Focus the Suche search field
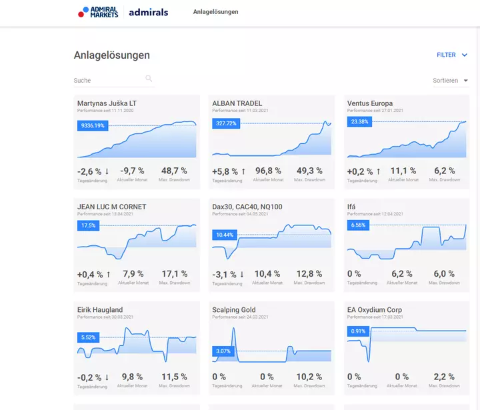Image resolution: width=480 pixels, height=410 pixels. point(114,80)
